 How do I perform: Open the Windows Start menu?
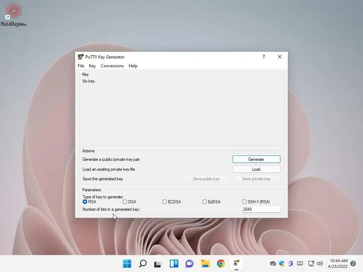tap(127, 263)
